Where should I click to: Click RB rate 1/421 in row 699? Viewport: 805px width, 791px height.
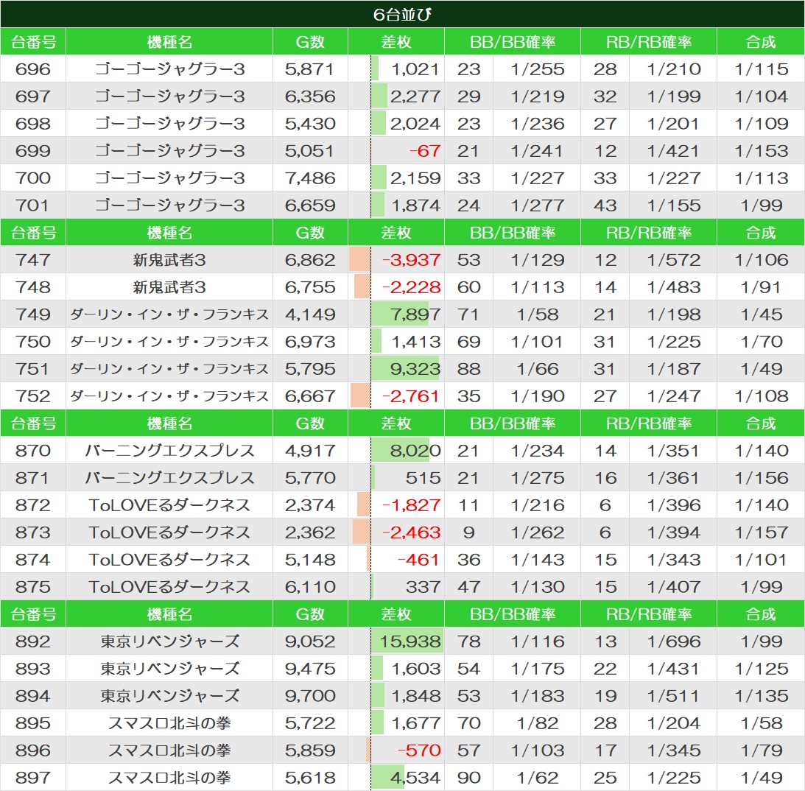point(674,151)
